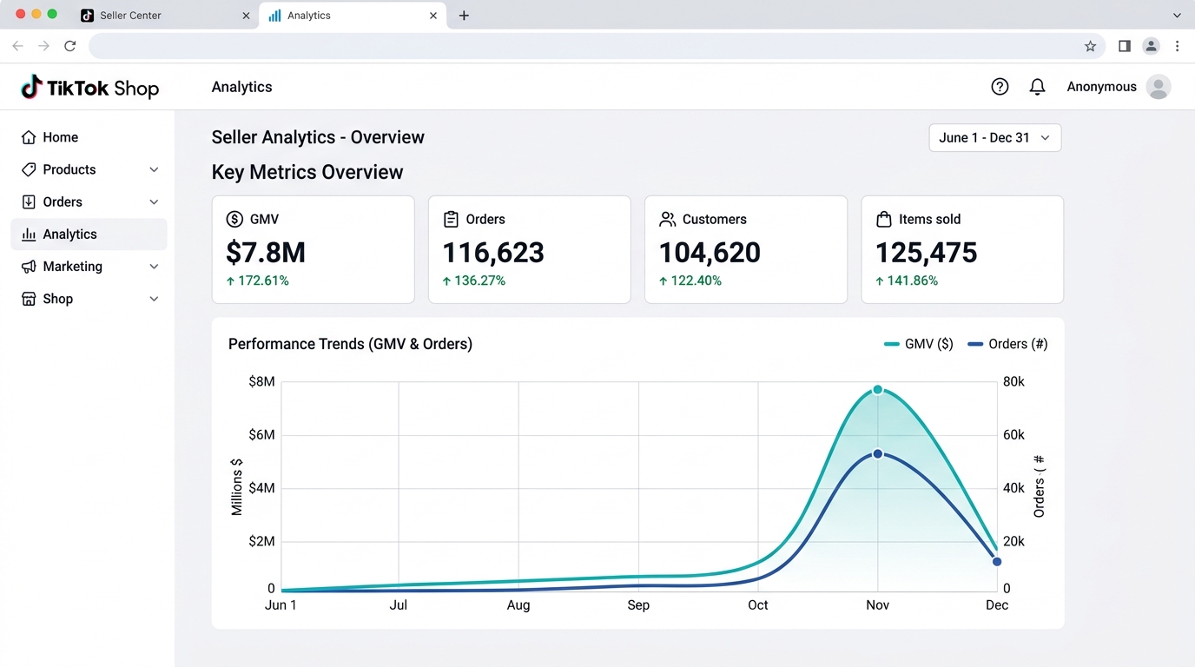Image resolution: width=1195 pixels, height=667 pixels.
Task: Go to Home in sidebar
Action: pos(89,137)
